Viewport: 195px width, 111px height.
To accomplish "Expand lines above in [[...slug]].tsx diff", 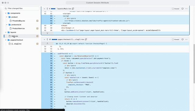I will coord(48,43).
